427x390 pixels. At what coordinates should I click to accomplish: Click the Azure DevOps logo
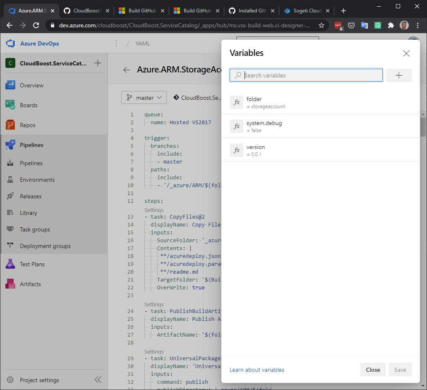[10, 43]
